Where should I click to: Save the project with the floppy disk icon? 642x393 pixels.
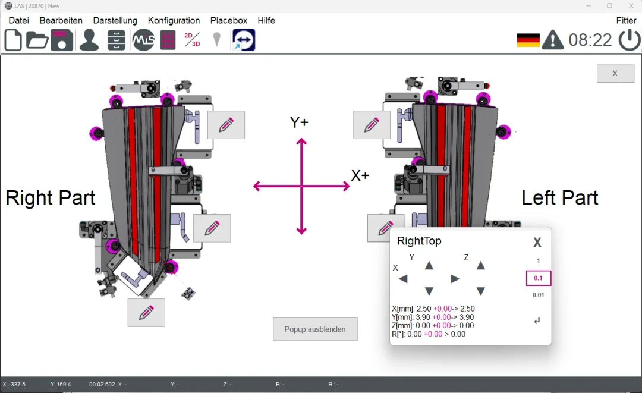[62, 39]
